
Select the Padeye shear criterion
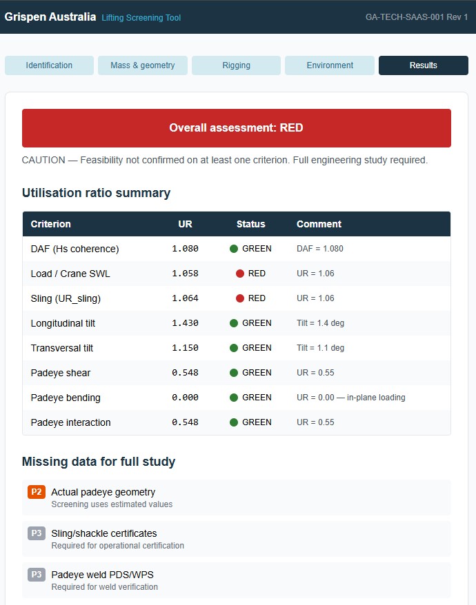pos(61,373)
